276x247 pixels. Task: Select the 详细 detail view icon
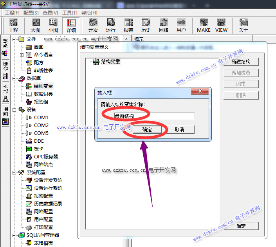click(71, 25)
